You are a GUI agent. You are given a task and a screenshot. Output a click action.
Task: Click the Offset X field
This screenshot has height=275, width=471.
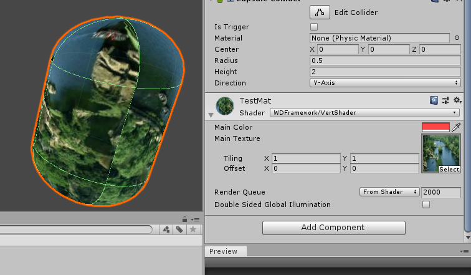pyautogui.click(x=306, y=168)
